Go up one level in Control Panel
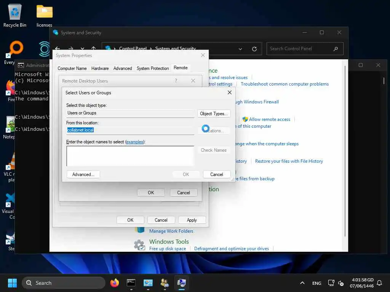 pos(94,48)
